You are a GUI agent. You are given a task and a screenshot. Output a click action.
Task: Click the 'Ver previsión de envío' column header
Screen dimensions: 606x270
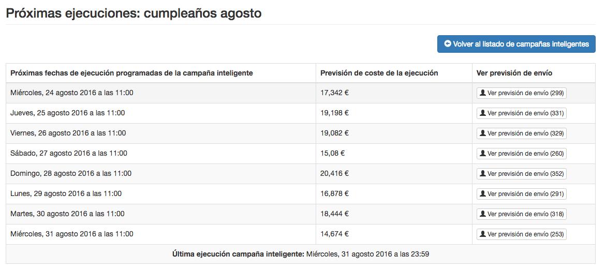tap(514, 73)
